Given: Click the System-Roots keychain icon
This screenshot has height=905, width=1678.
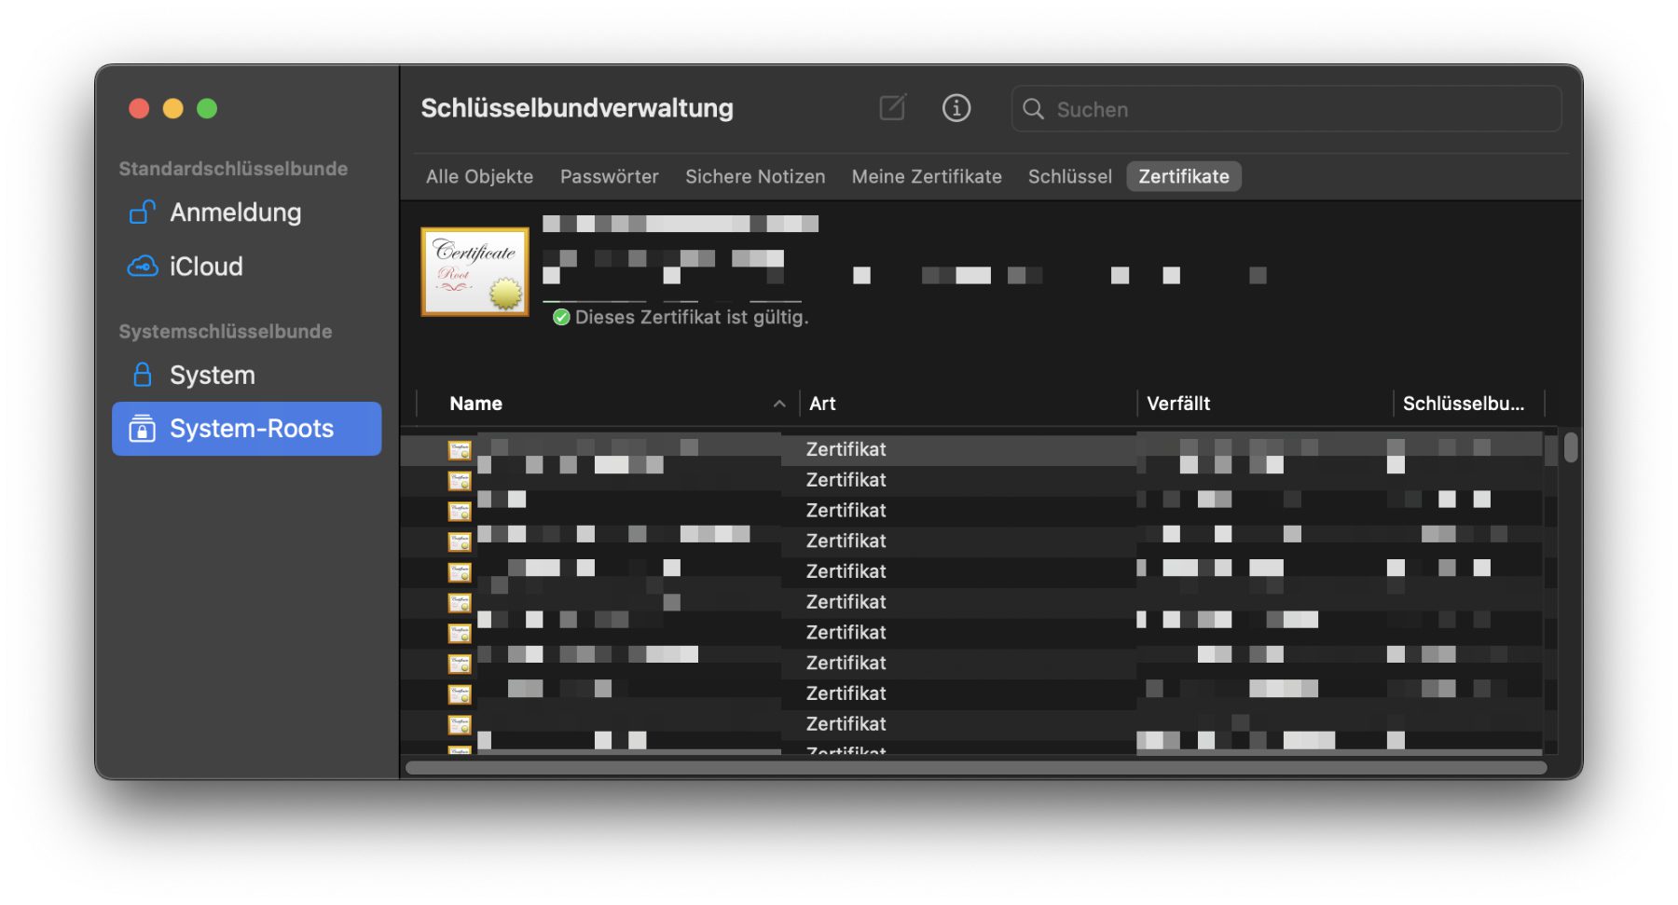Looking at the screenshot, I should click(142, 429).
